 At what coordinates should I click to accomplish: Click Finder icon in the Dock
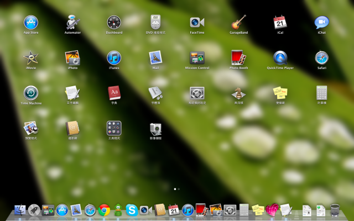20,210
